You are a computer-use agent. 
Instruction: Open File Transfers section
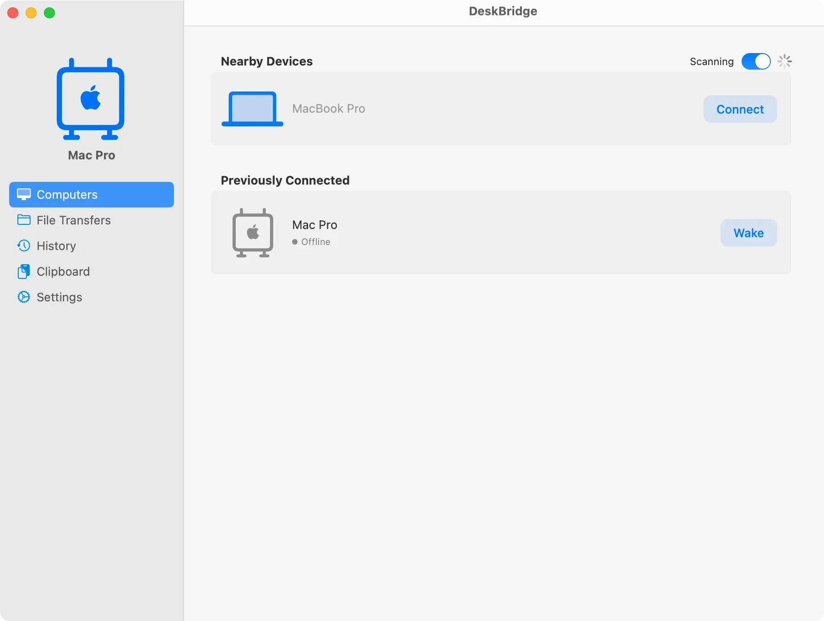pyautogui.click(x=92, y=220)
